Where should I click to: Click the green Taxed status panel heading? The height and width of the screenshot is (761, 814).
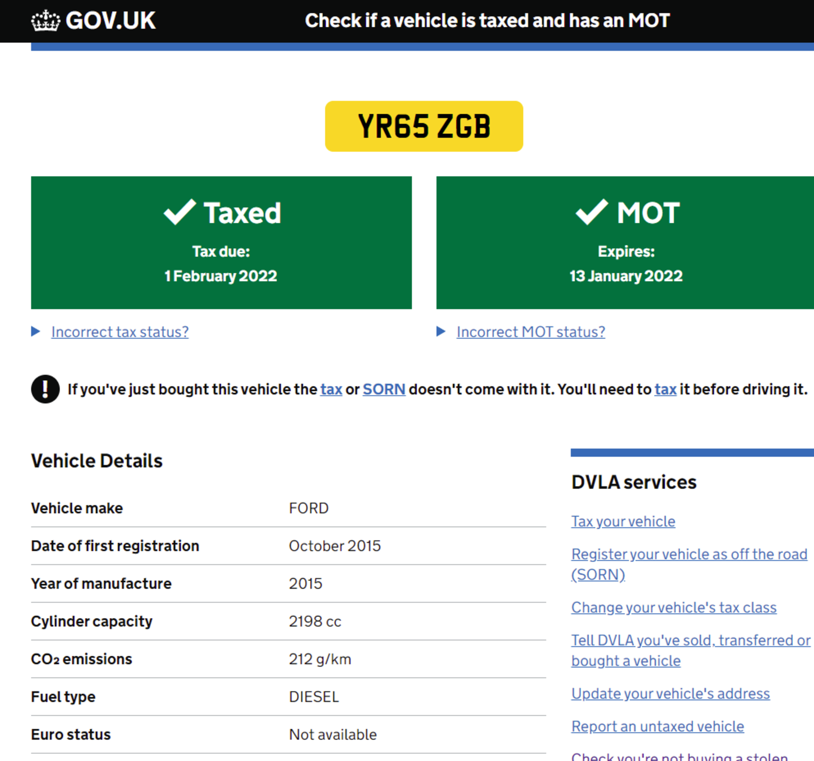click(242, 213)
